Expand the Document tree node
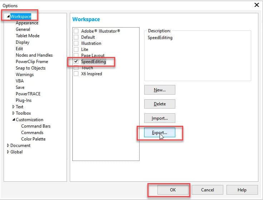This screenshot has height=200, width=263. coord(8,146)
